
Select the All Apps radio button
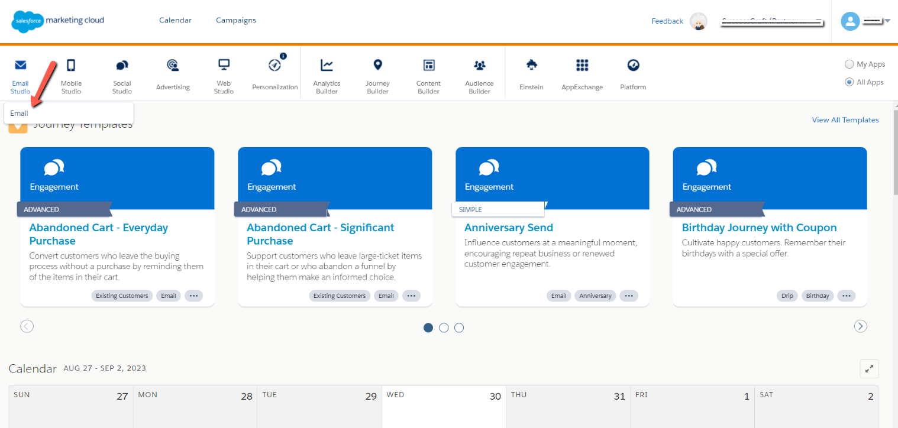[849, 82]
